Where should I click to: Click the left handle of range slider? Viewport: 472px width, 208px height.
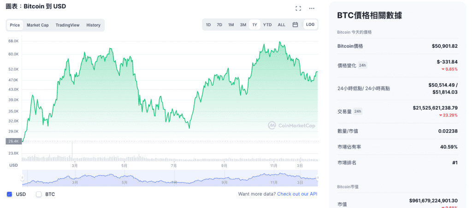(x=23, y=178)
